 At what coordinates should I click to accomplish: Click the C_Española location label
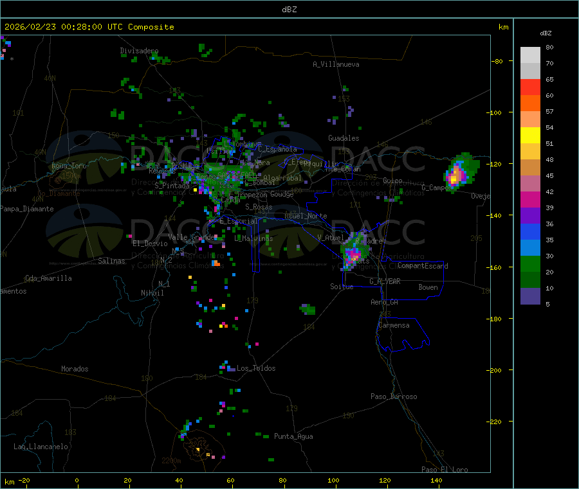(x=277, y=149)
